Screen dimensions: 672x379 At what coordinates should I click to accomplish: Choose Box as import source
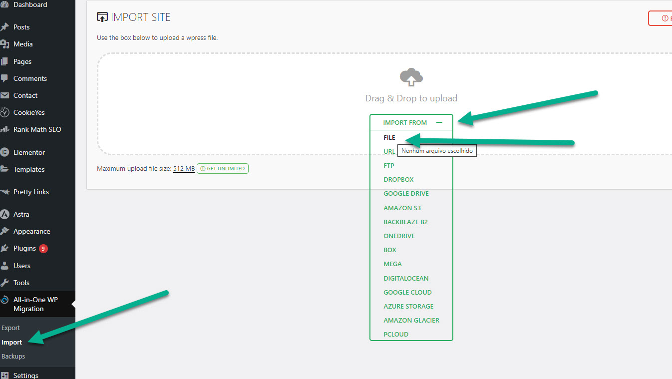pos(390,250)
